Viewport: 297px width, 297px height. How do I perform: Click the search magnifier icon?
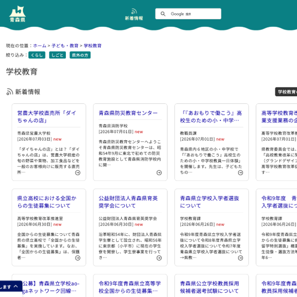point(163,14)
